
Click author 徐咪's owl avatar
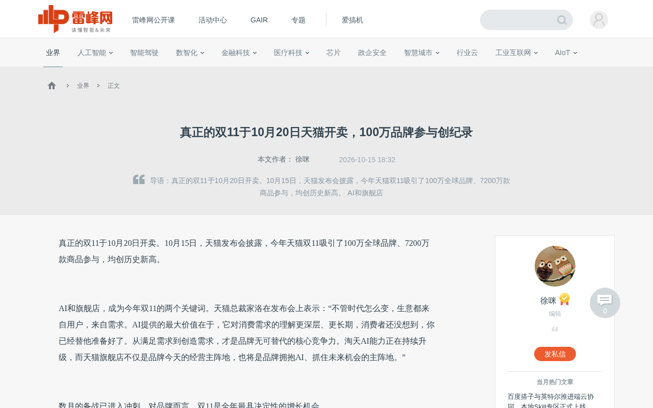555,266
